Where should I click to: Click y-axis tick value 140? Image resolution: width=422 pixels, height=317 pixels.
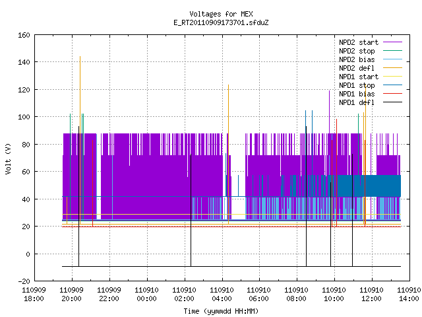[x=24, y=63]
